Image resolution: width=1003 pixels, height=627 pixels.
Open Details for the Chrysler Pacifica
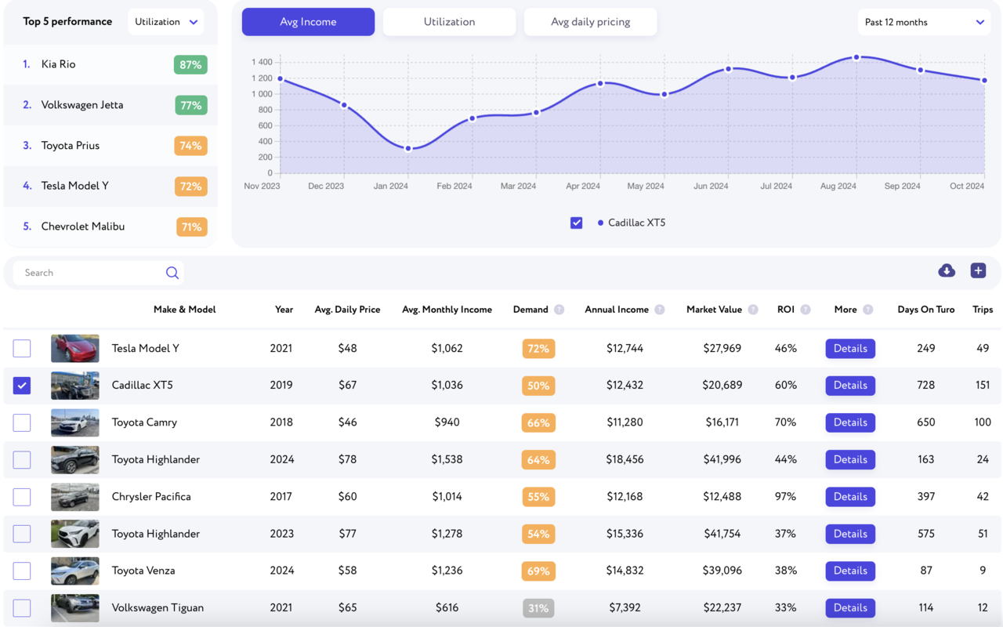[850, 497]
